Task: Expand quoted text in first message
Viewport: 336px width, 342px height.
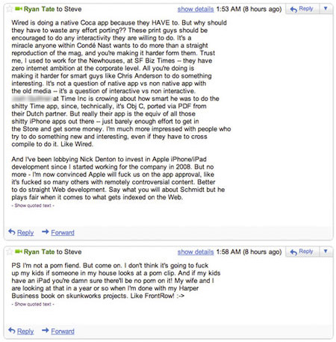Action: 33,205
